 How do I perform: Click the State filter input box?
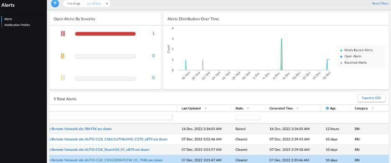[x=248, y=117]
